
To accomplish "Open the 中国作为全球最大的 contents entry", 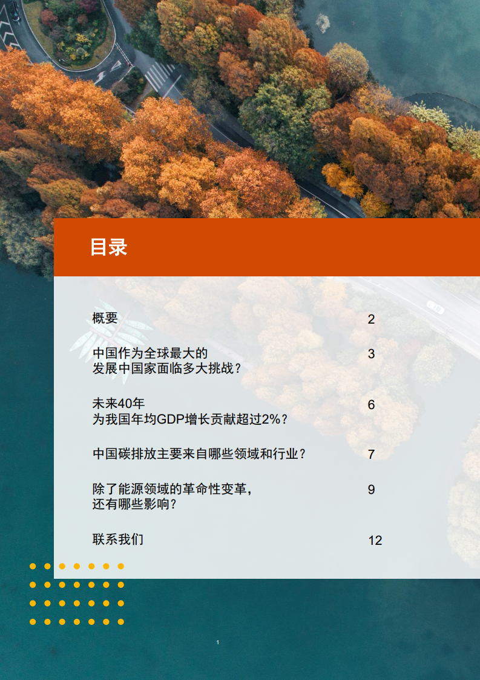I will [150, 353].
